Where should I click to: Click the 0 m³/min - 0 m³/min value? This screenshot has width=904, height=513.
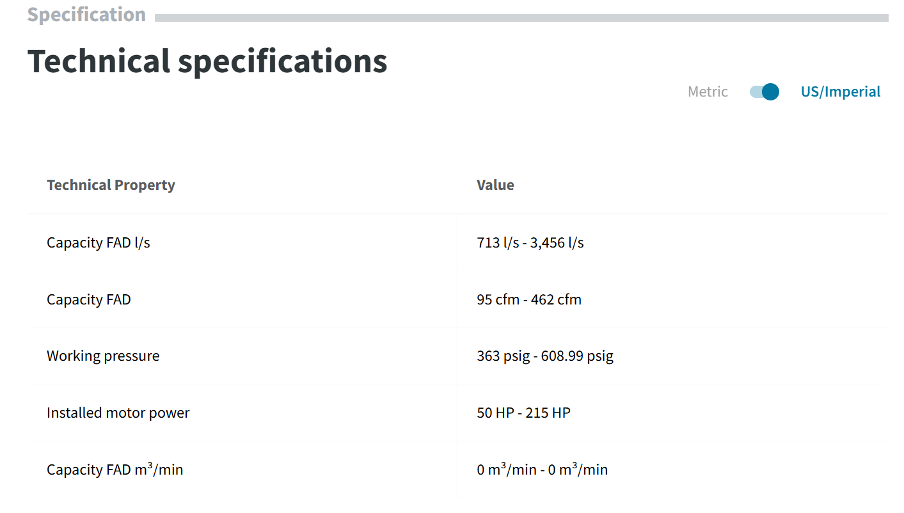coord(542,470)
